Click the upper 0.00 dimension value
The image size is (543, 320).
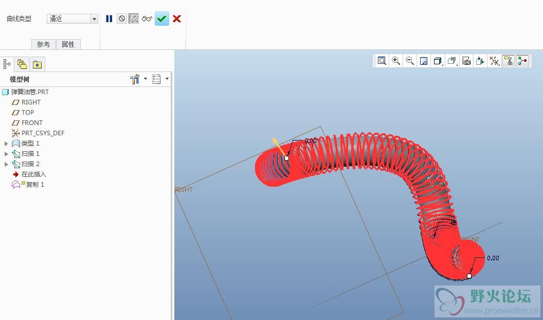tap(310, 140)
